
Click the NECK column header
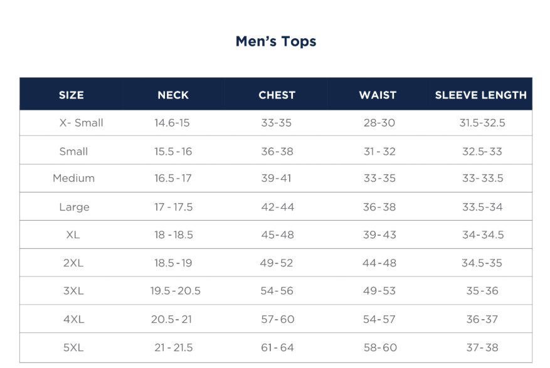pos(173,95)
